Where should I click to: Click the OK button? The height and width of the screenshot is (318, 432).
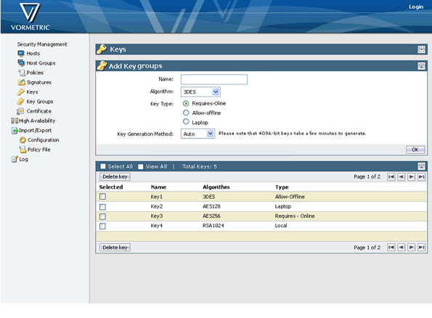[415, 150]
